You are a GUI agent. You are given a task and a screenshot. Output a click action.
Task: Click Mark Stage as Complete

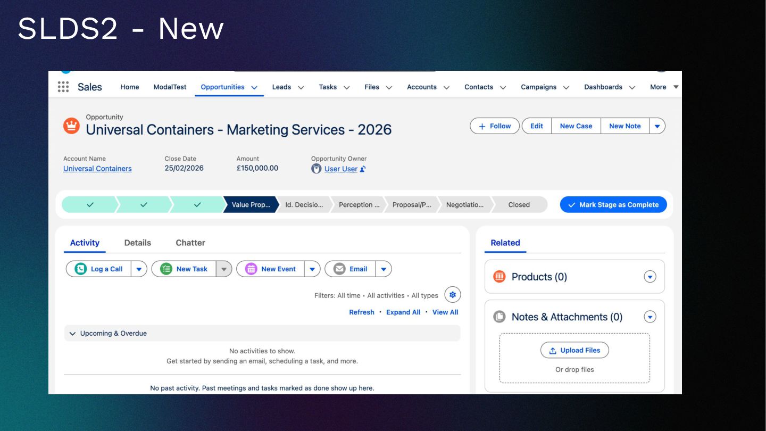[613, 205]
